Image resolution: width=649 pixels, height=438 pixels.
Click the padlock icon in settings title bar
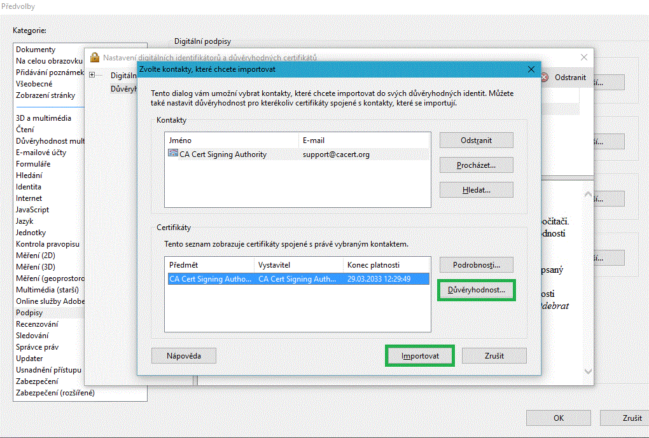(95, 57)
